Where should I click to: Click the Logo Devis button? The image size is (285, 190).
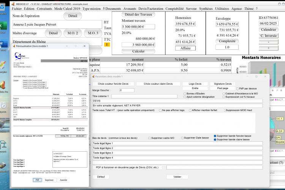click(x=195, y=84)
